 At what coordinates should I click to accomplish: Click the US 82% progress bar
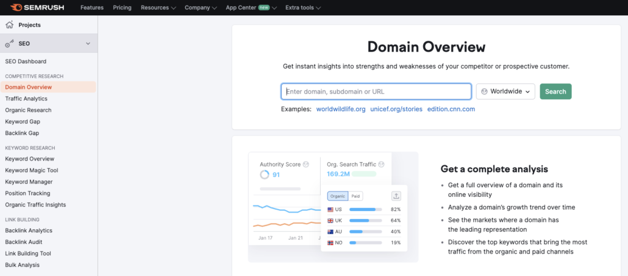pos(365,209)
